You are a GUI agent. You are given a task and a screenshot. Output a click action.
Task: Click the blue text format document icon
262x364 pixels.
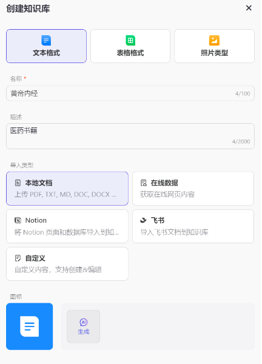pyautogui.click(x=46, y=41)
